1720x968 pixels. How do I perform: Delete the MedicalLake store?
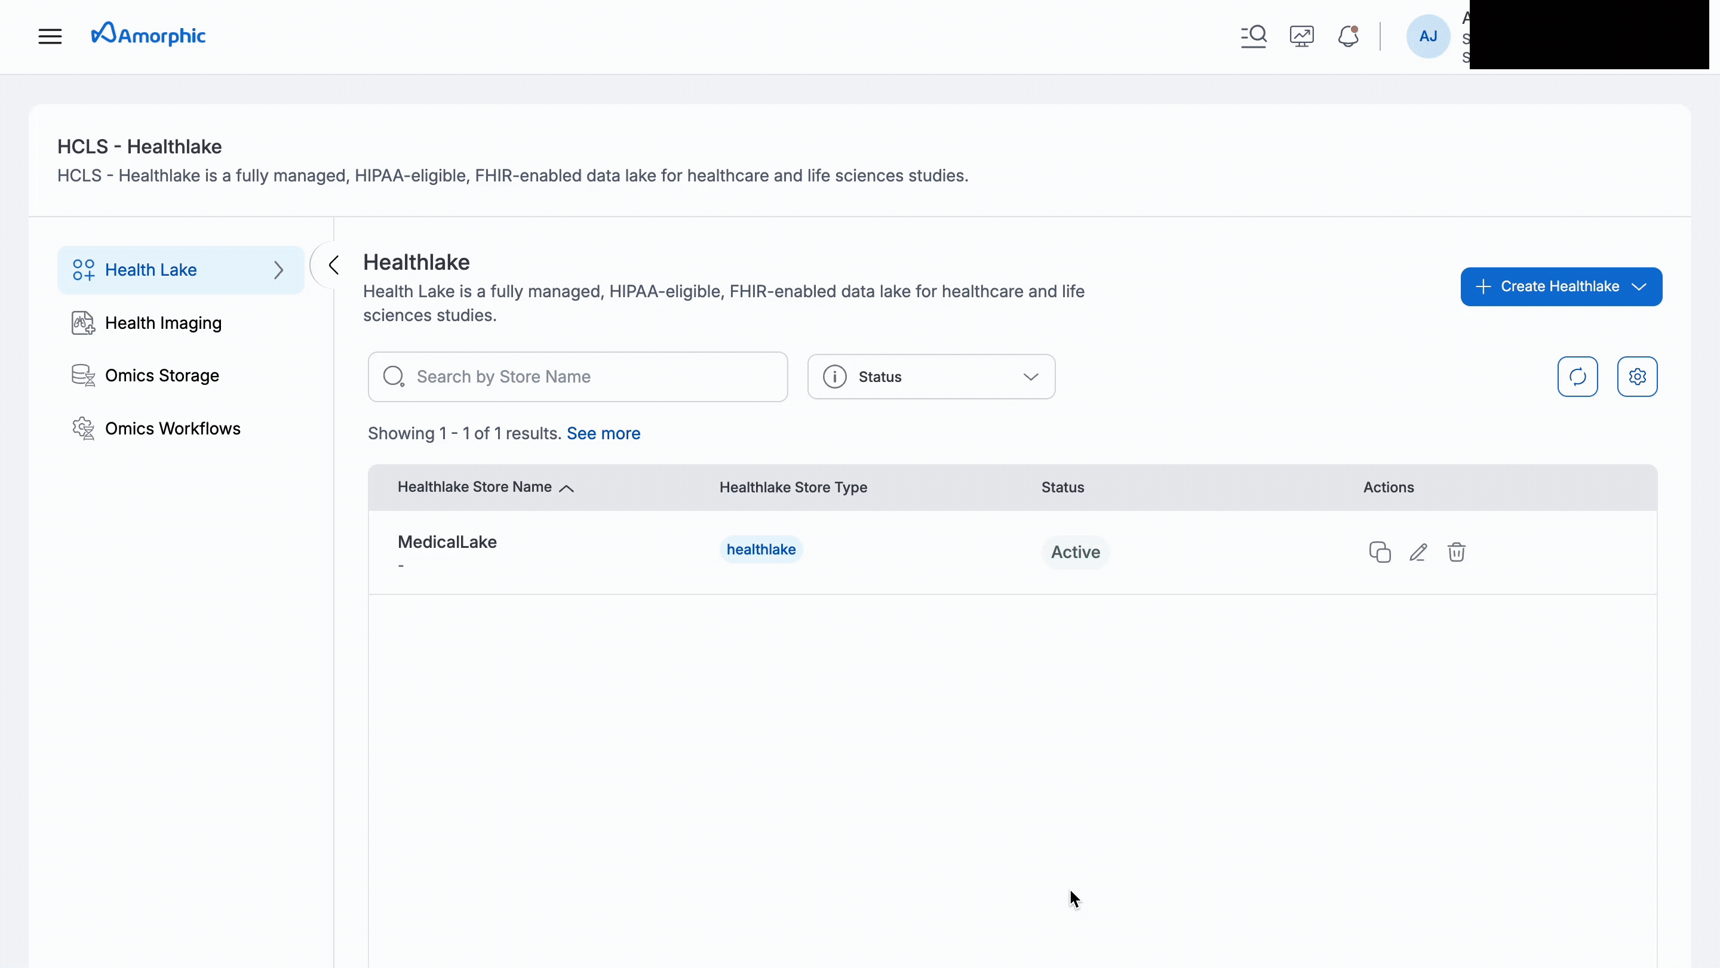1456,551
